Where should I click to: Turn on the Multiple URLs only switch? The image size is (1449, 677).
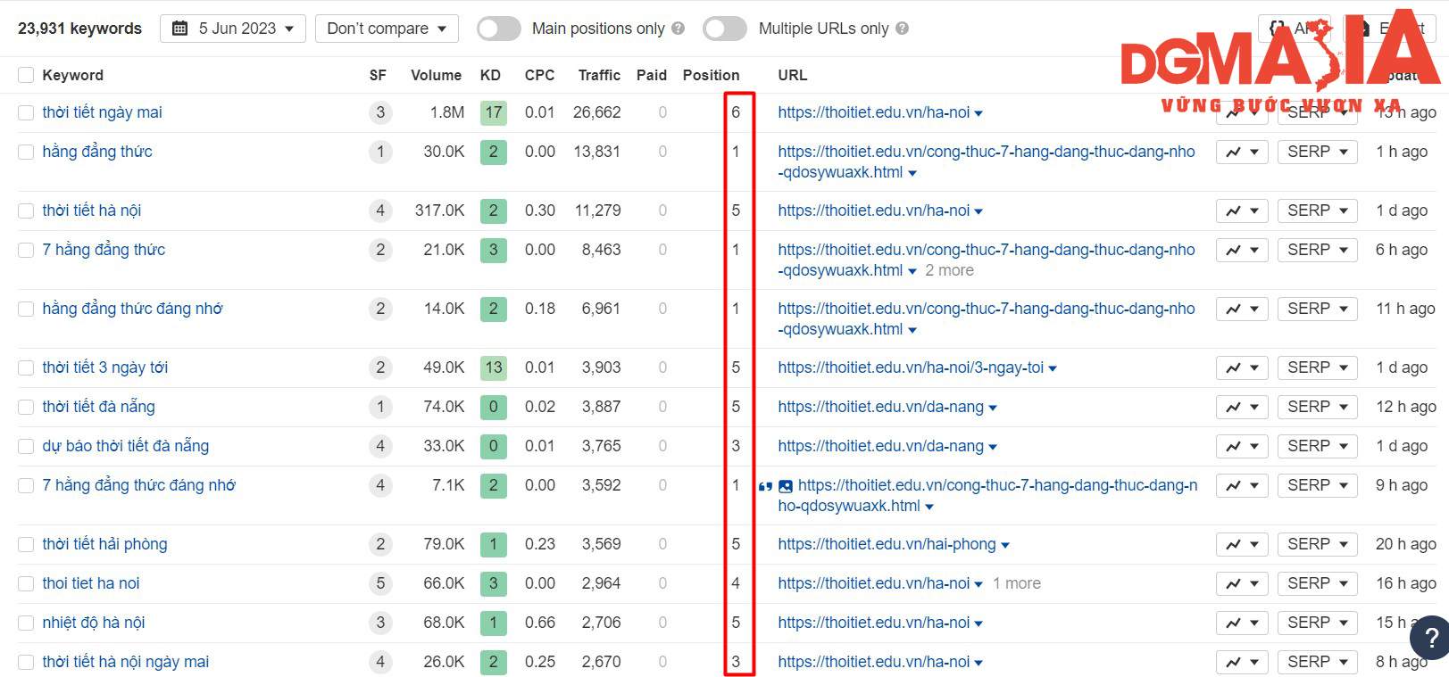[x=725, y=29]
